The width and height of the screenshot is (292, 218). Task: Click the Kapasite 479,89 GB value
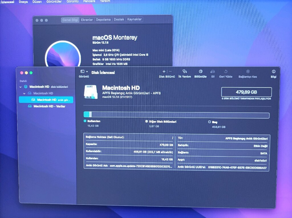pyautogui.click(x=166, y=145)
